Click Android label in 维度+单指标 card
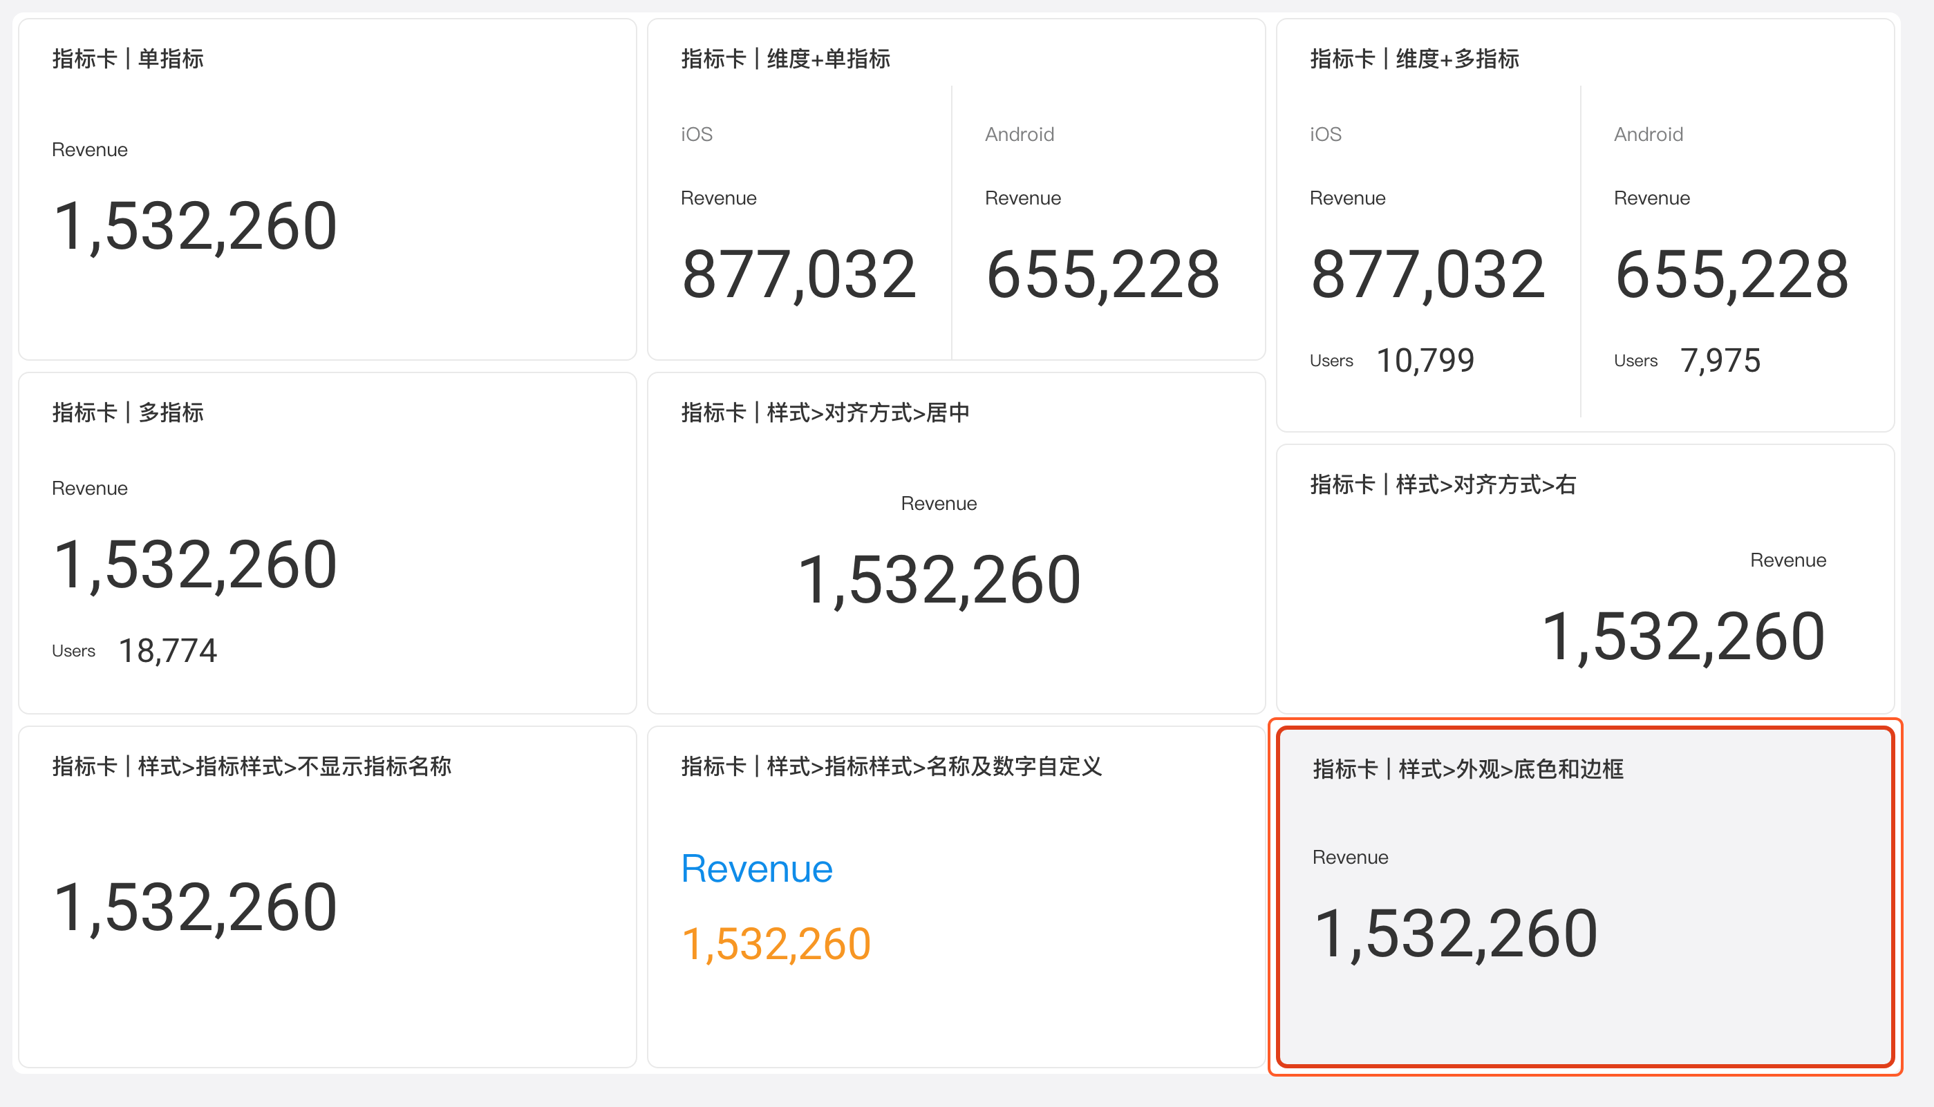Viewport: 1934px width, 1107px height. 1020,135
